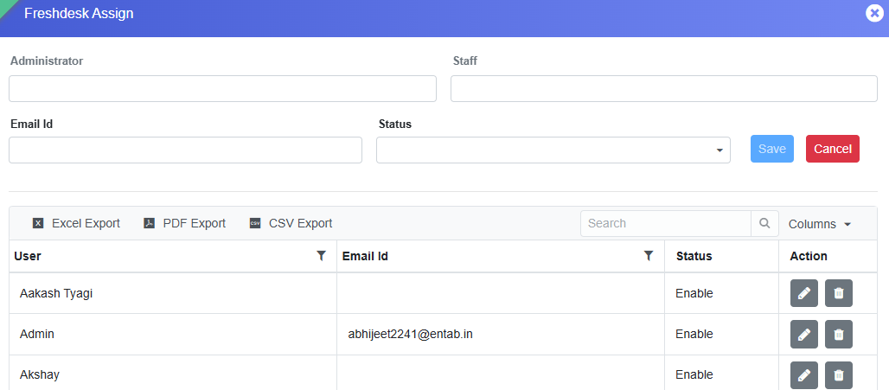
Task: Delete the Akshay row
Action: [839, 374]
